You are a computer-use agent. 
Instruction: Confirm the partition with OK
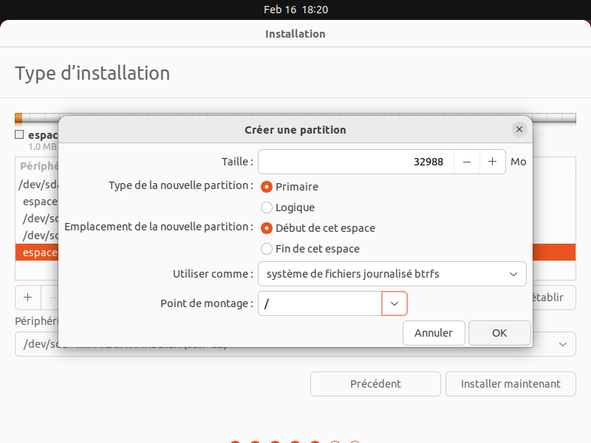point(499,333)
